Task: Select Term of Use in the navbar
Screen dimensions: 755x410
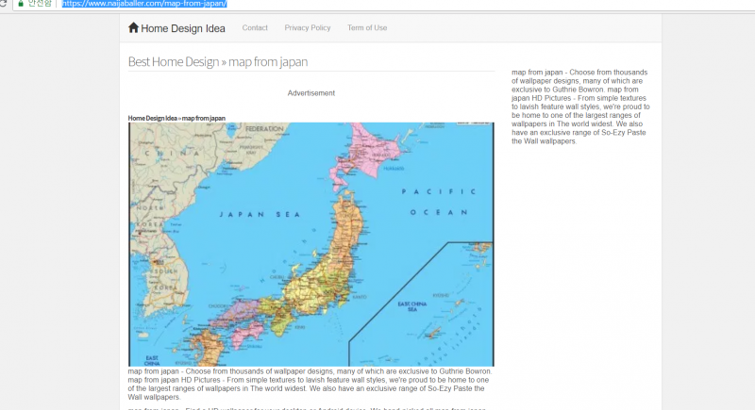Action: point(367,28)
